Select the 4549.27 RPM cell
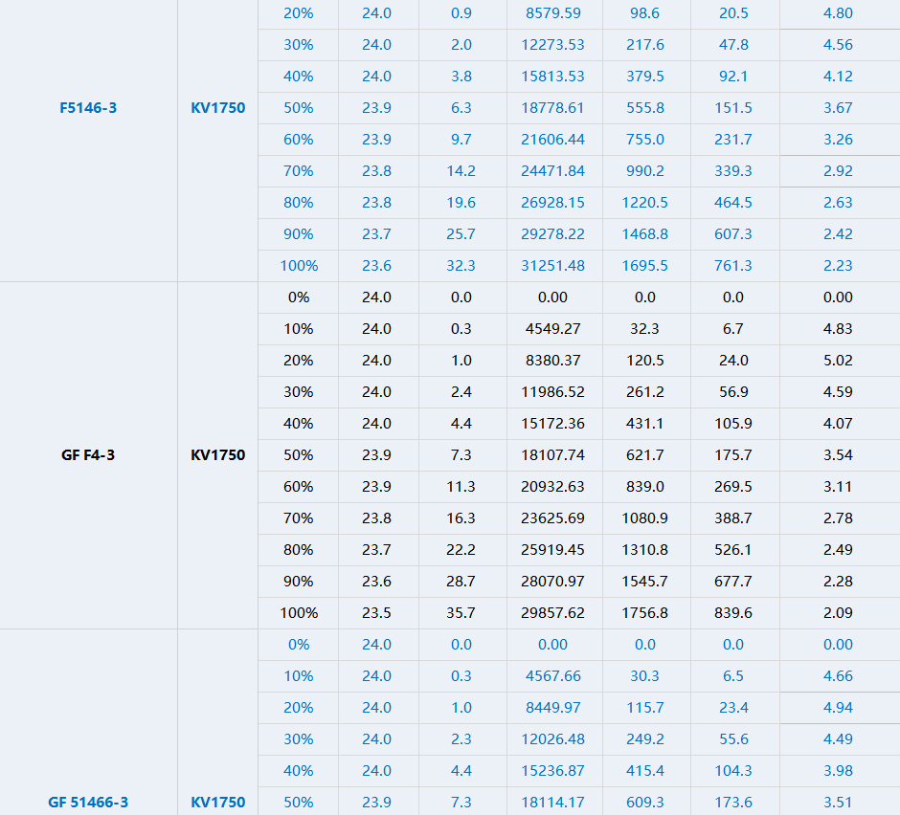This screenshot has width=900, height=815. pos(552,329)
